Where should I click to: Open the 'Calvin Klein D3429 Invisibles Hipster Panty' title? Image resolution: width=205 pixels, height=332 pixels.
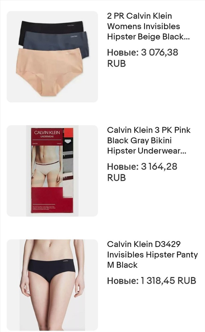tap(152, 255)
